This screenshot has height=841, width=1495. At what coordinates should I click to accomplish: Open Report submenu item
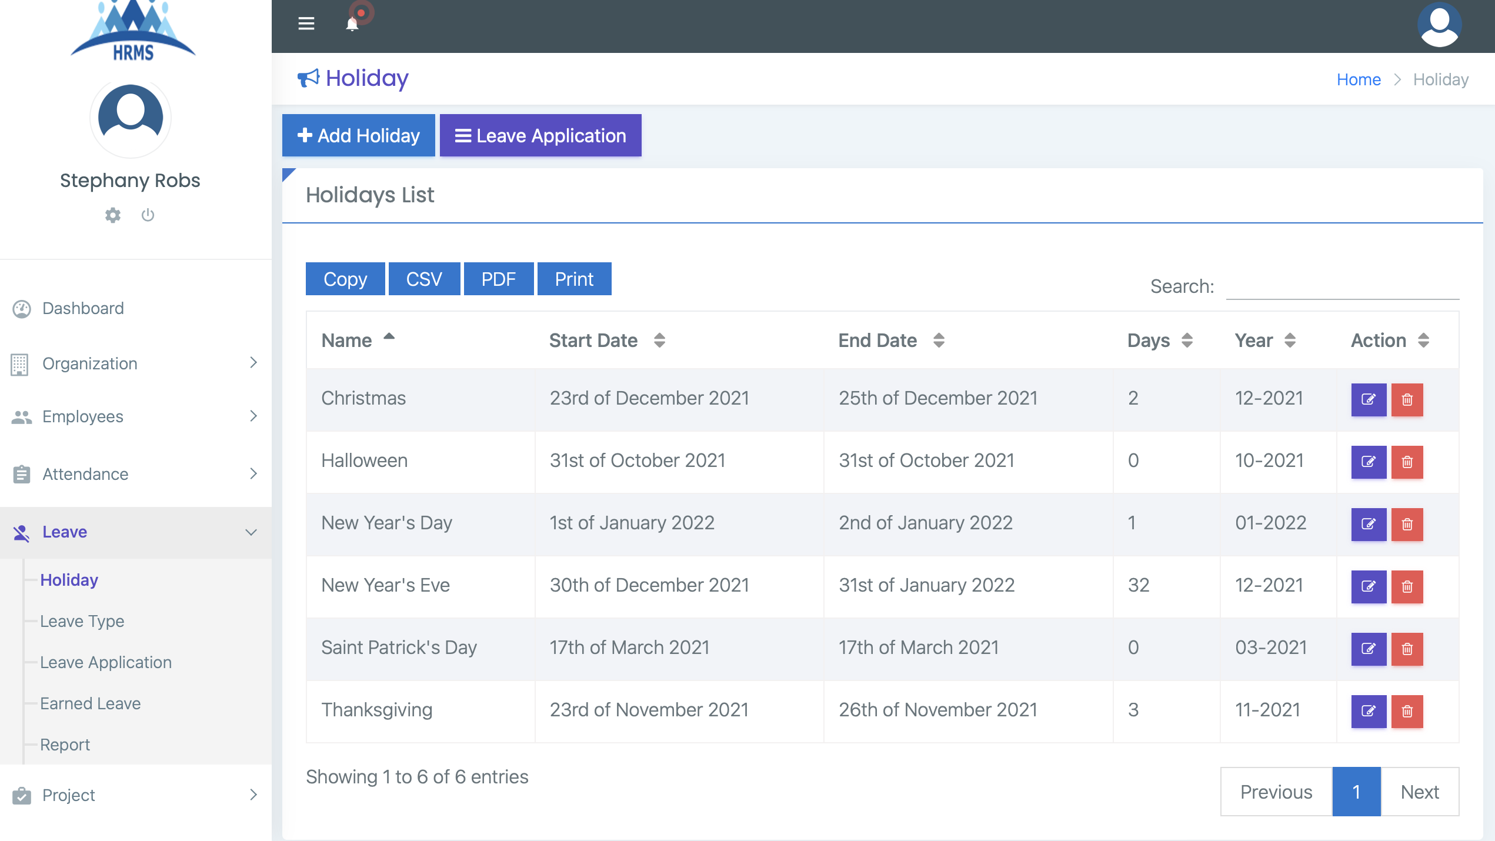[65, 745]
